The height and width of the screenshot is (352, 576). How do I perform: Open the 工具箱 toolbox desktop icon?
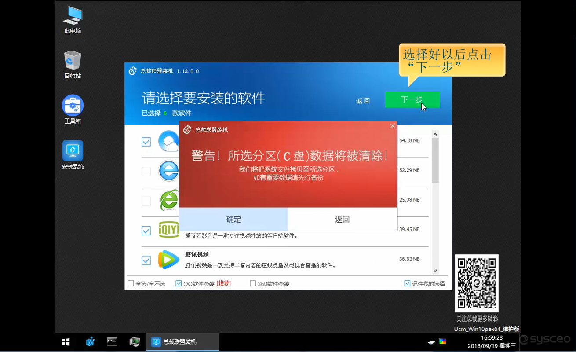point(73,110)
